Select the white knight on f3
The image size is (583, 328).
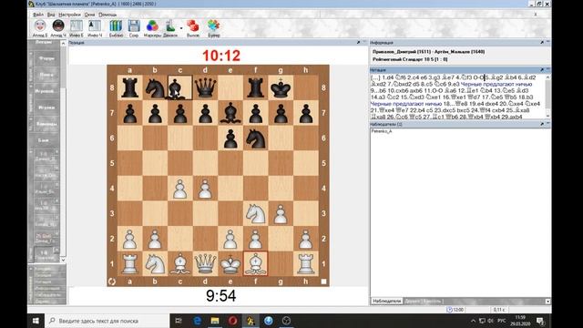[x=255, y=213]
